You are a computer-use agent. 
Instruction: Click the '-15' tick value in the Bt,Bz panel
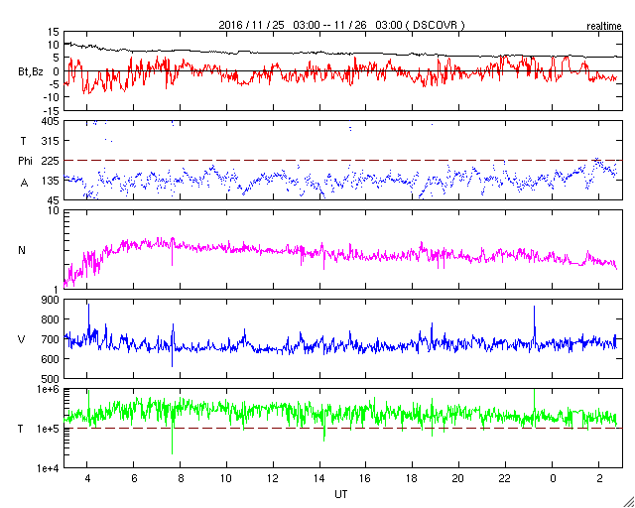coord(53,110)
